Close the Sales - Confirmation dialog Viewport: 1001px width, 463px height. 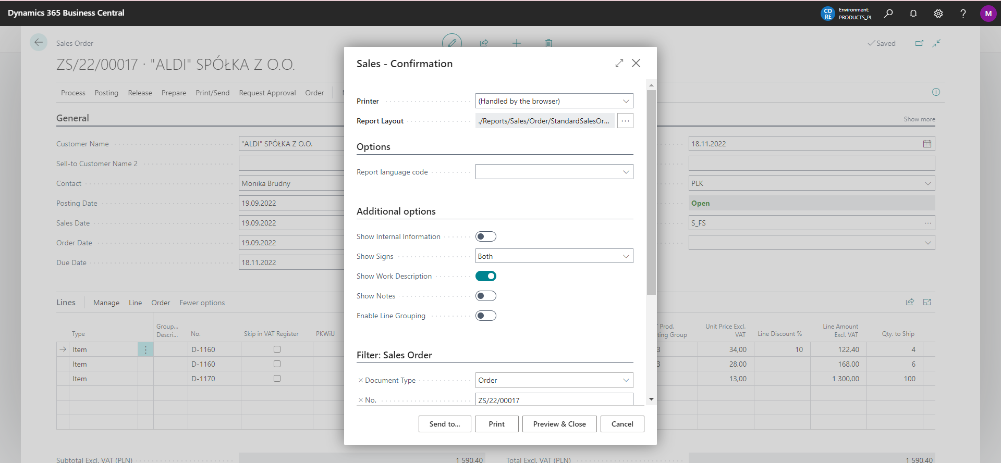tap(636, 63)
